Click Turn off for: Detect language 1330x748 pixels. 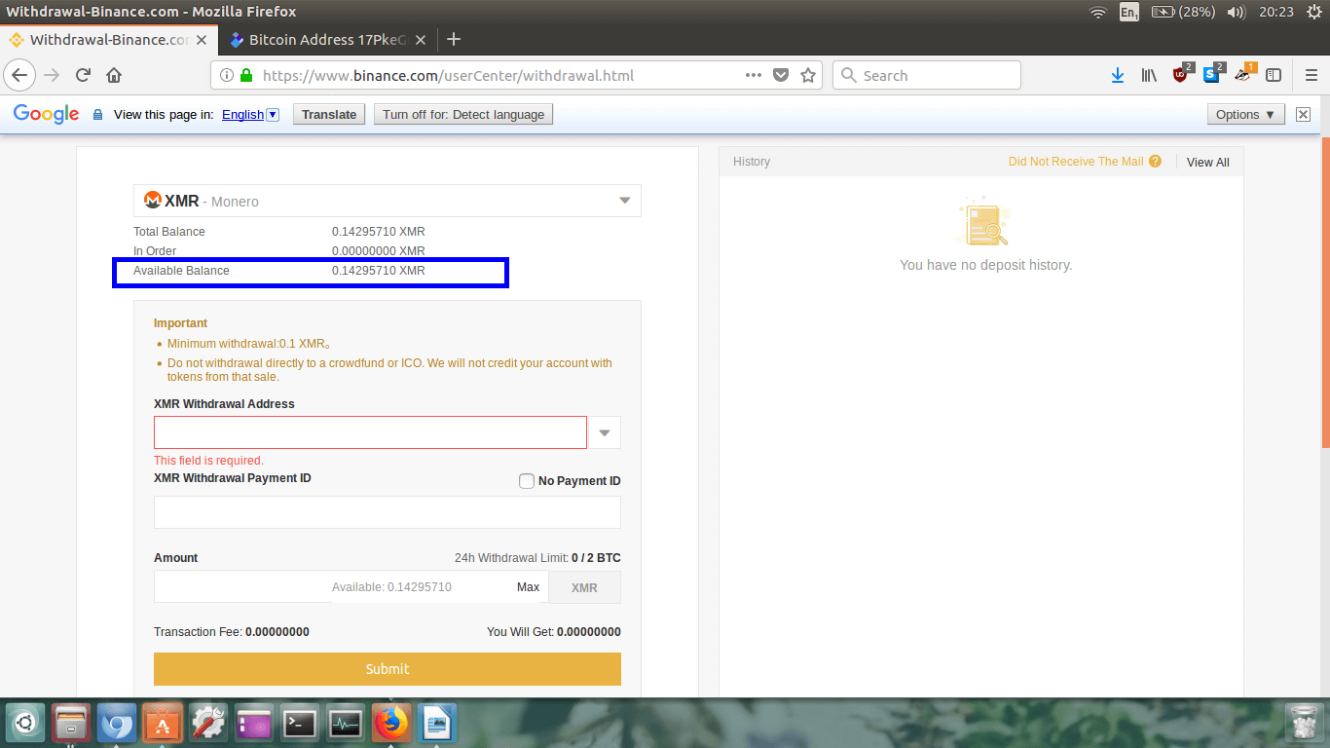[463, 114]
